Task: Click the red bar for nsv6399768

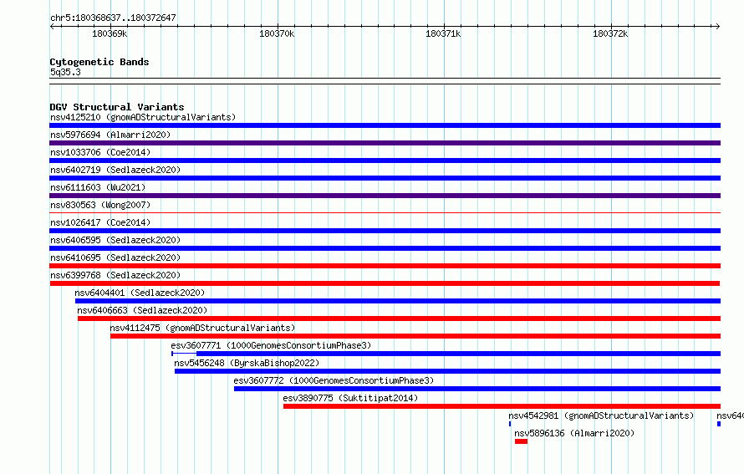Action: pos(385,283)
